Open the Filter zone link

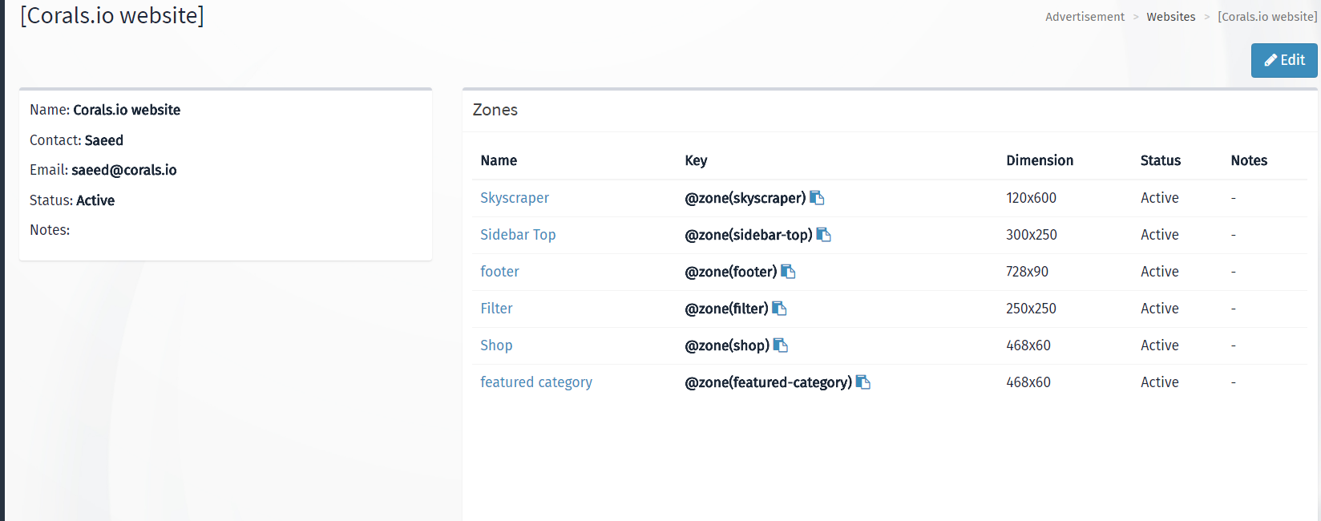496,309
